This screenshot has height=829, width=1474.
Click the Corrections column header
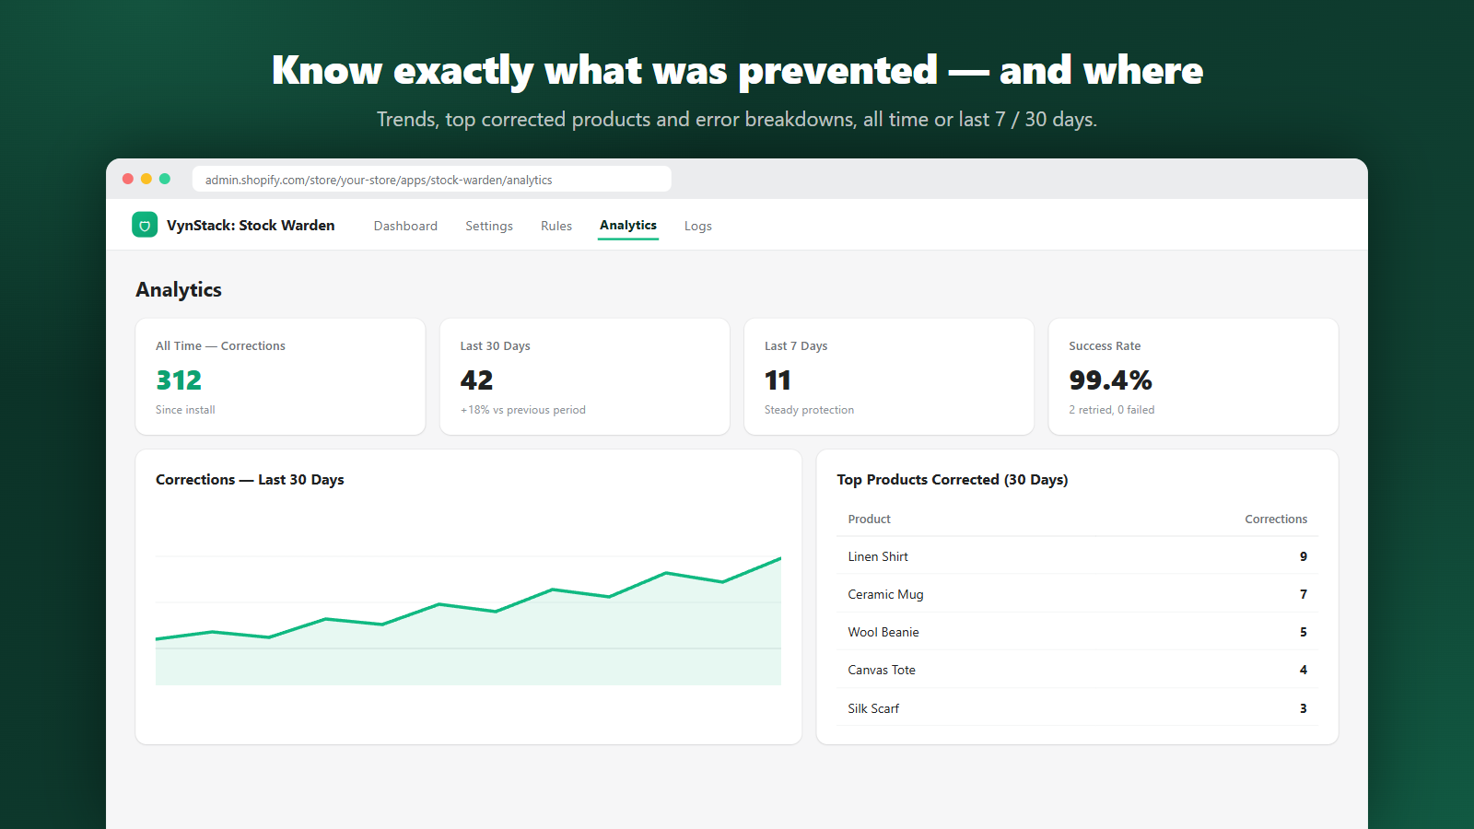click(1276, 520)
